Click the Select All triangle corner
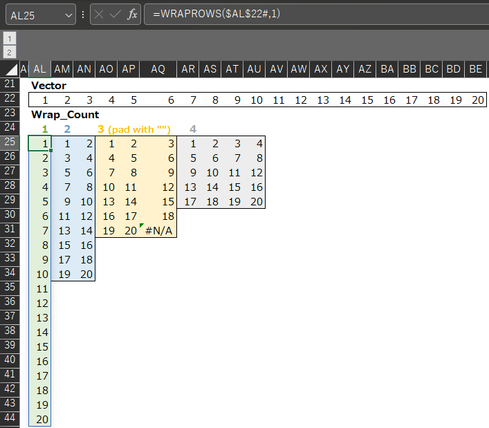The width and height of the screenshot is (489, 428). [11, 70]
